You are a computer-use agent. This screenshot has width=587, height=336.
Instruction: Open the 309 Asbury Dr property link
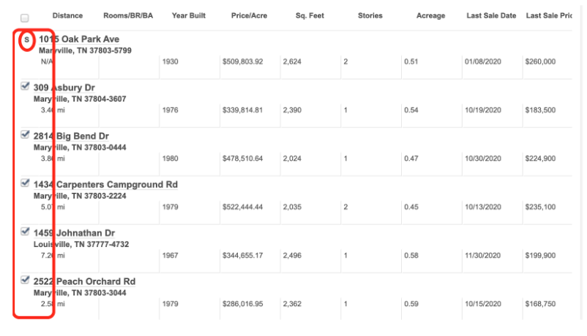click(x=64, y=88)
